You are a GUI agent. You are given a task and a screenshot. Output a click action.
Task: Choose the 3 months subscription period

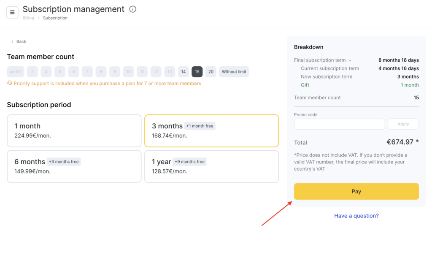click(x=212, y=131)
